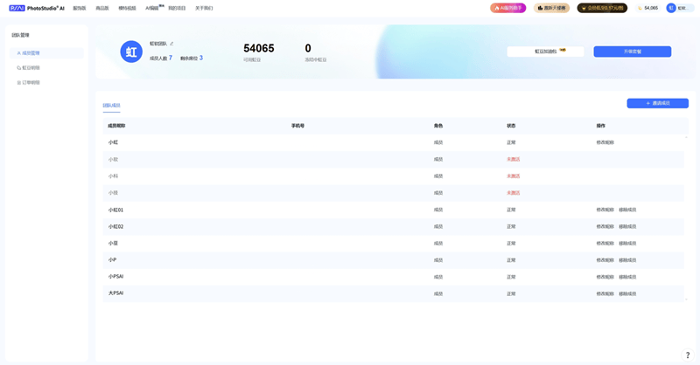Open the 模特视频 navigation item
The image size is (700, 365).
pos(127,8)
